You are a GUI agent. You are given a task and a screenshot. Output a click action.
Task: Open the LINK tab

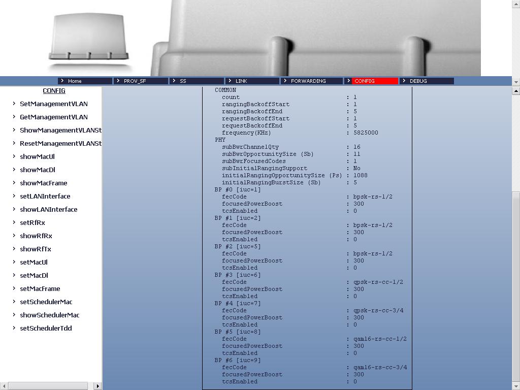tap(252, 81)
